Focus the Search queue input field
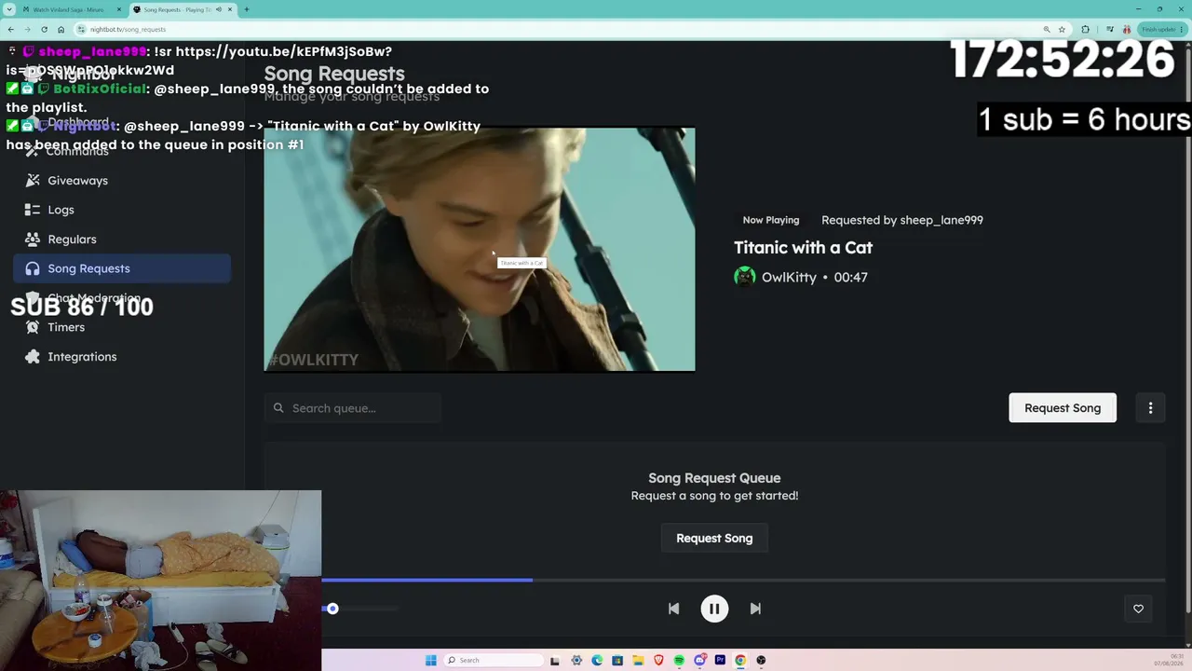 point(353,408)
